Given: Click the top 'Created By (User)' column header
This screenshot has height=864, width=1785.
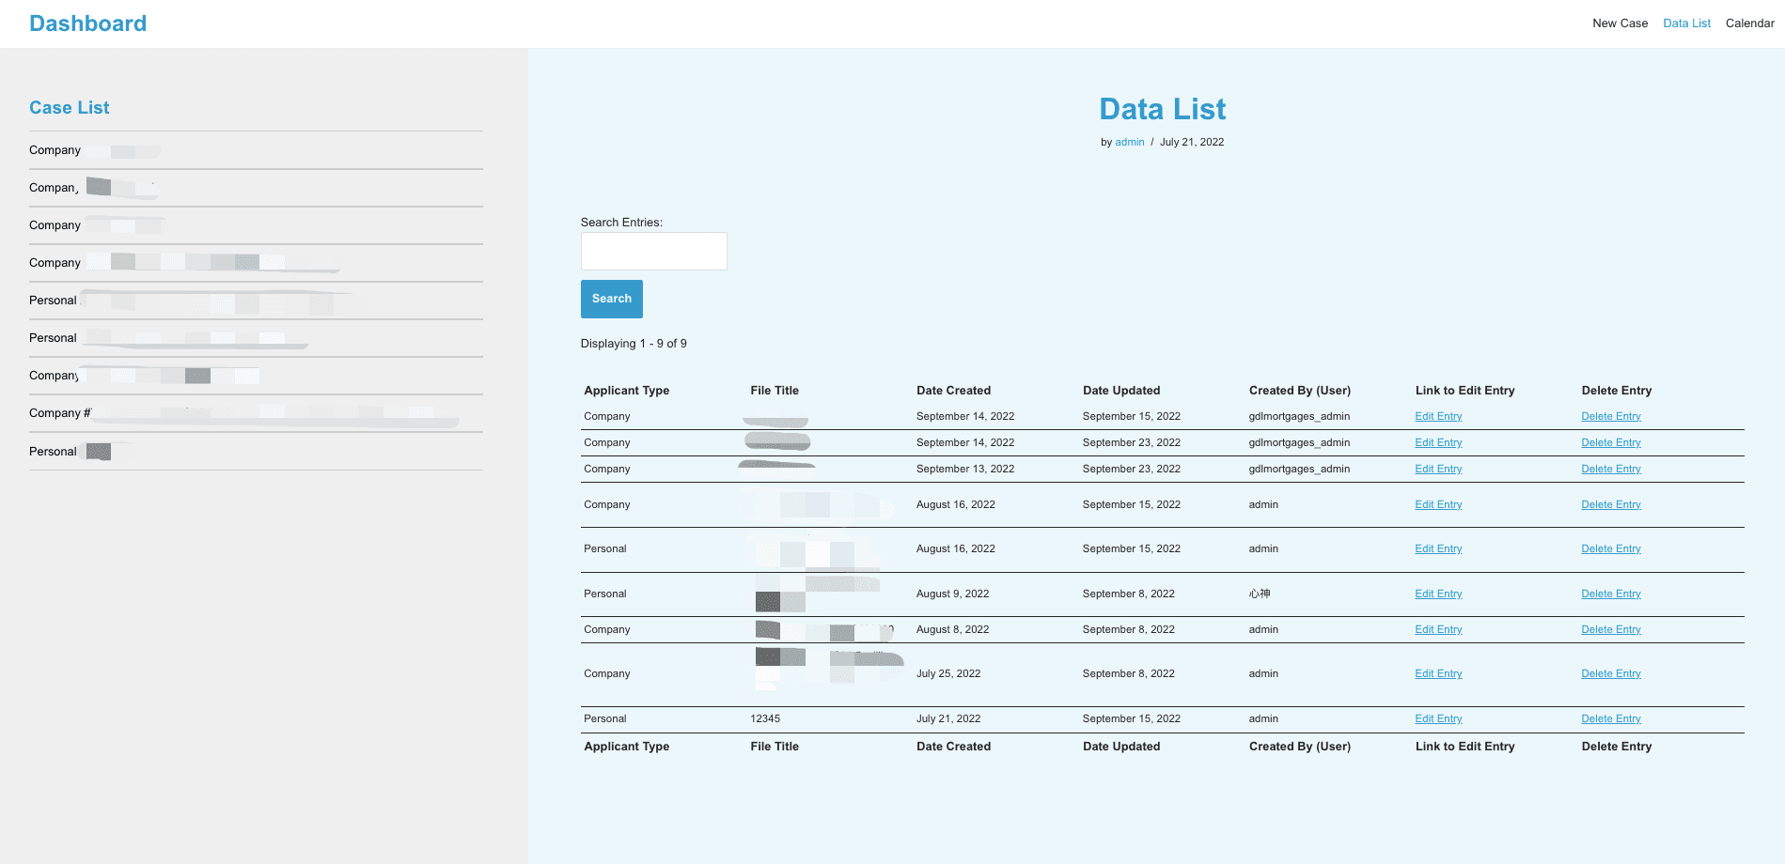Looking at the screenshot, I should pos(1299,391).
